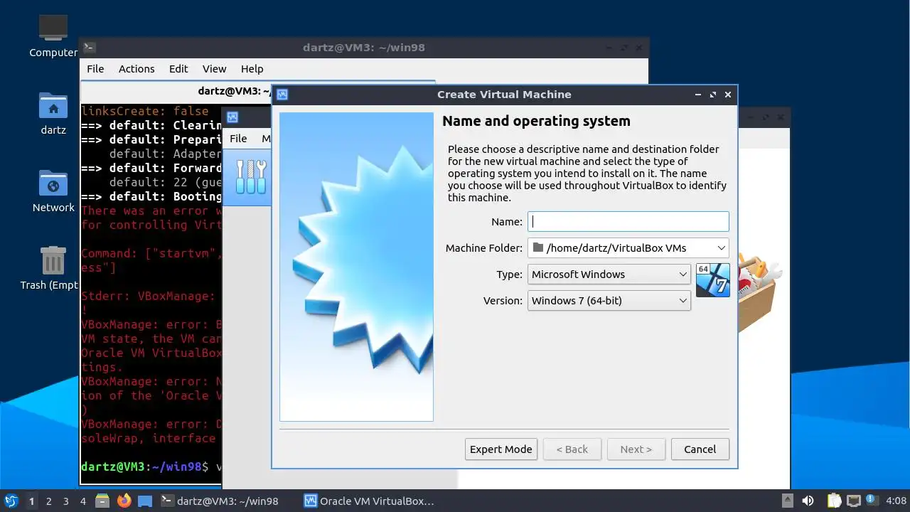Open the Type dropdown showing Microsoft Windows
This screenshot has width=910, height=512.
(x=609, y=274)
